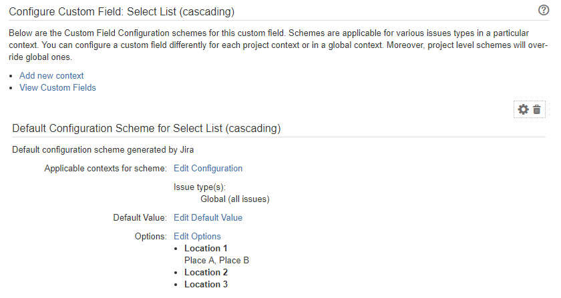561x298 pixels.
Task: Click the gear icon for scheme settings
Action: 524,109
